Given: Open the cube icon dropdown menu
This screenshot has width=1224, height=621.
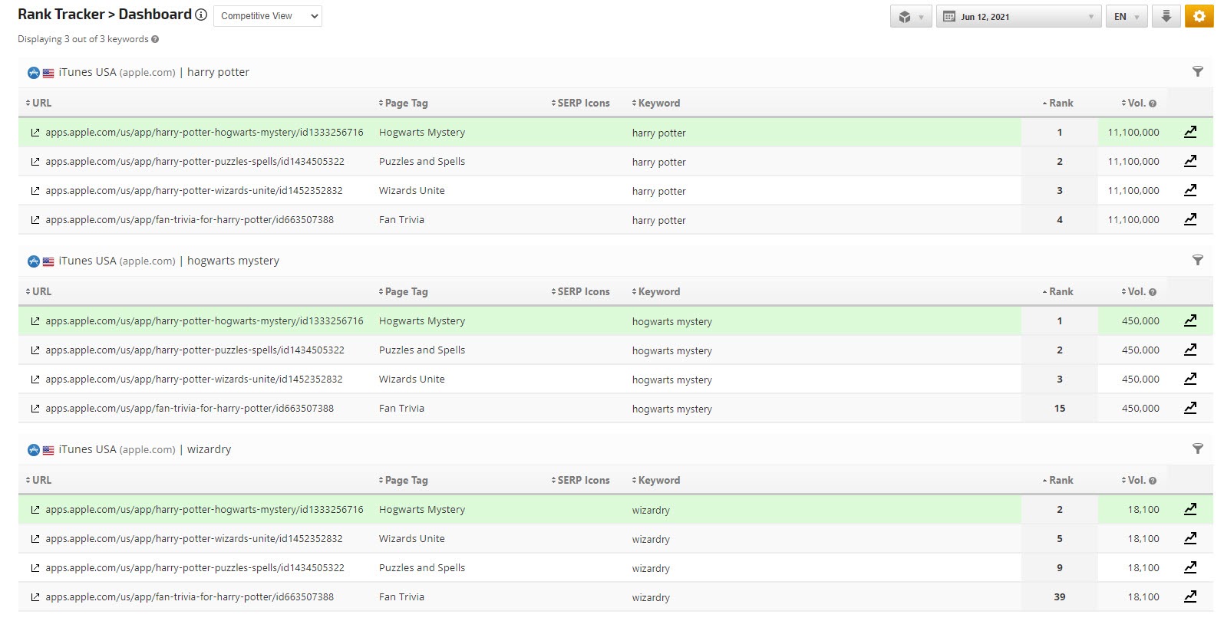Looking at the screenshot, I should pyautogui.click(x=911, y=16).
